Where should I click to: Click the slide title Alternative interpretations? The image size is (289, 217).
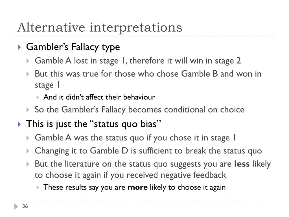coord(100,27)
